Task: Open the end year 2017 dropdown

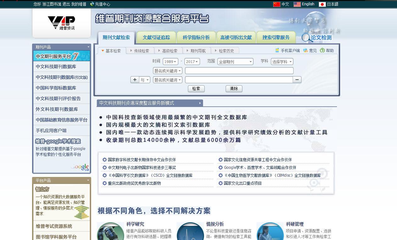Action: click(192, 61)
